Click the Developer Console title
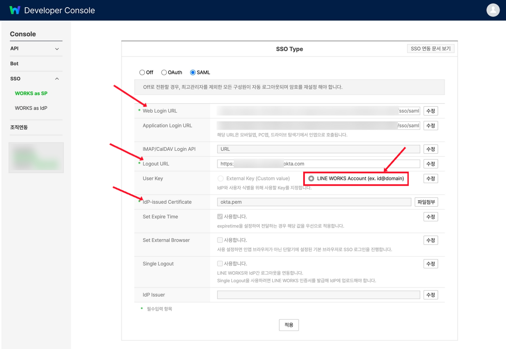 (59, 10)
